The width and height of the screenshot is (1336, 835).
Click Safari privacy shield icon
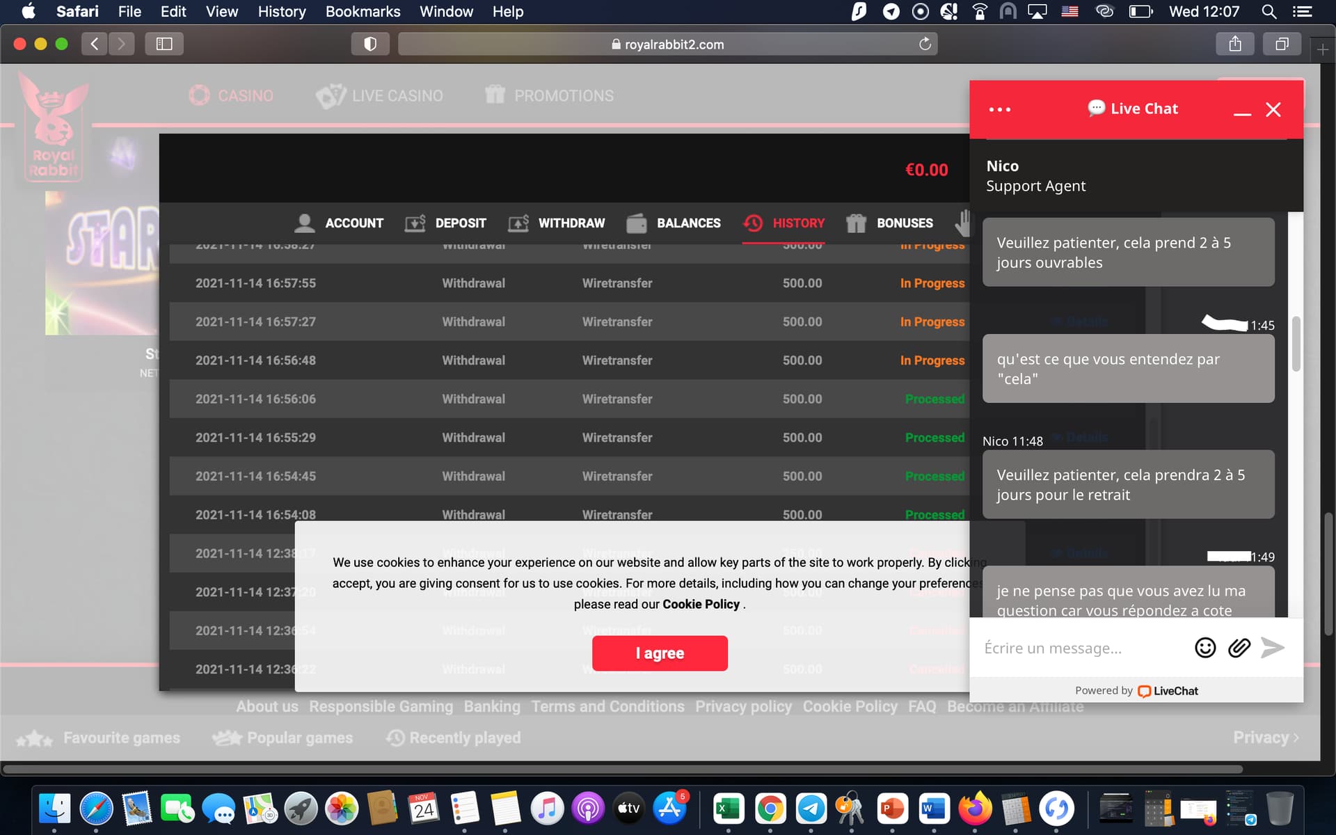tap(370, 44)
